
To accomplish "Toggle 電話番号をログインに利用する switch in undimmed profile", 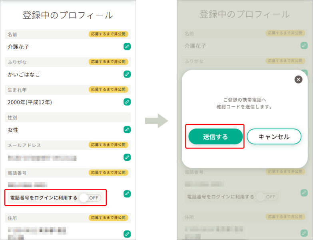I will [90, 198].
